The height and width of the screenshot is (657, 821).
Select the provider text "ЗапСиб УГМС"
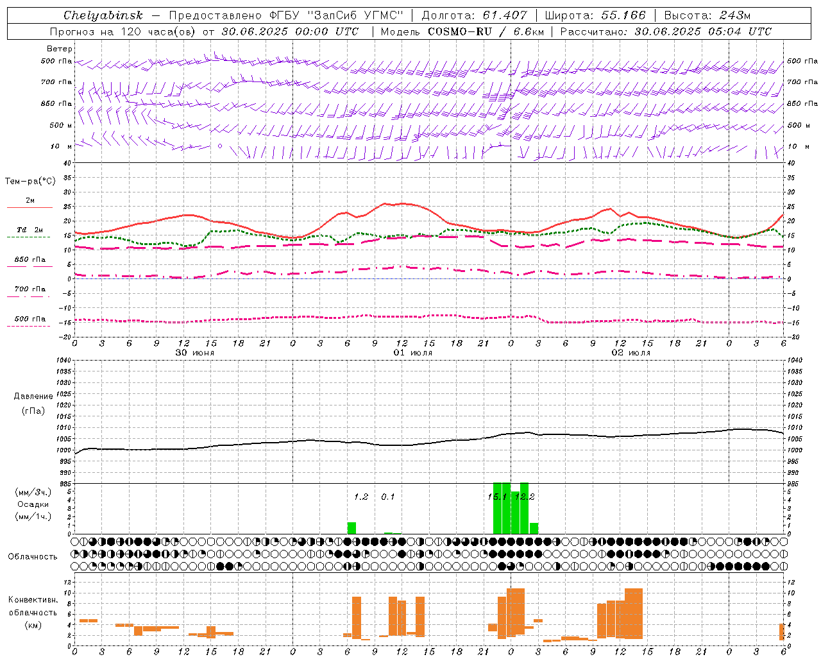357,15
